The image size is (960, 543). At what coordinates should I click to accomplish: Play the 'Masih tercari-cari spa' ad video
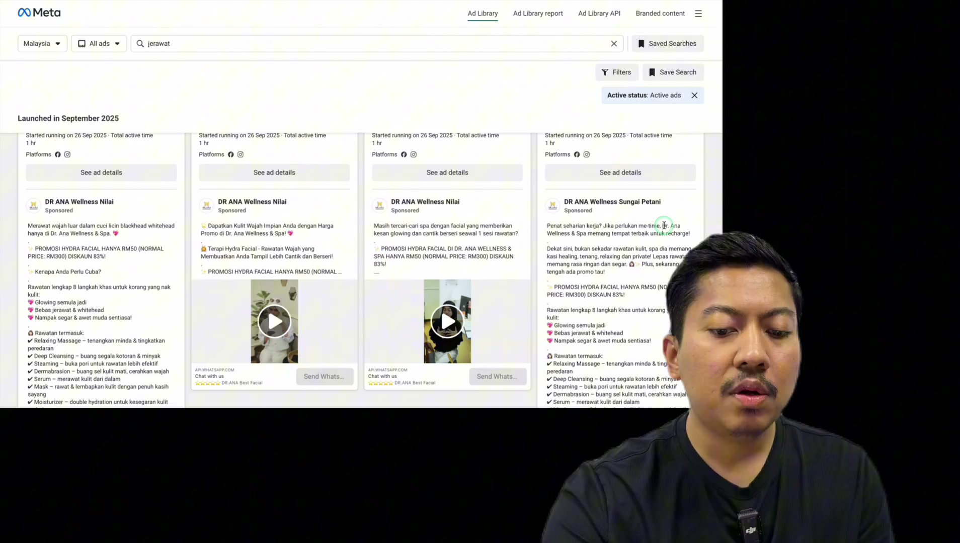[447, 321]
